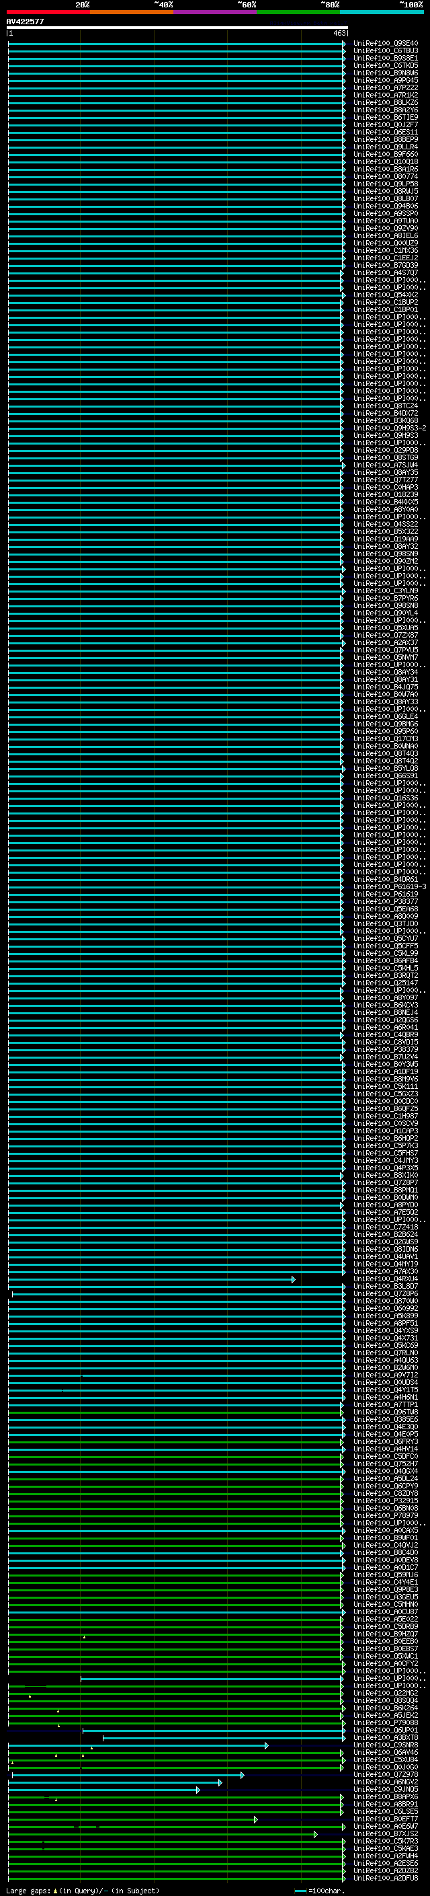Click the white query sequence bar
The height and width of the screenshot is (1896, 430).
177,27
